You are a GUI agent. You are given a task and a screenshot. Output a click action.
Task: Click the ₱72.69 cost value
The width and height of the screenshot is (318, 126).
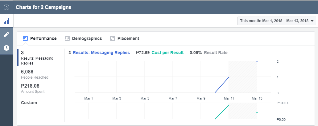[x=143, y=53]
